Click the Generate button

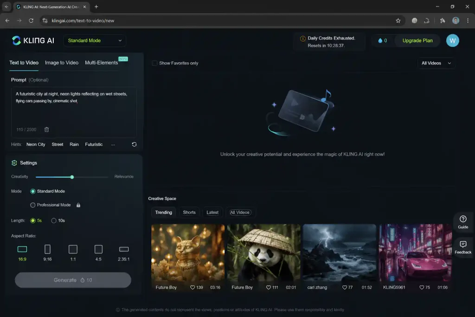[73, 280]
